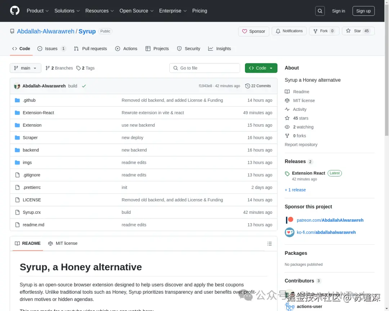
Task: Open the green Code dropdown
Action: point(261,68)
